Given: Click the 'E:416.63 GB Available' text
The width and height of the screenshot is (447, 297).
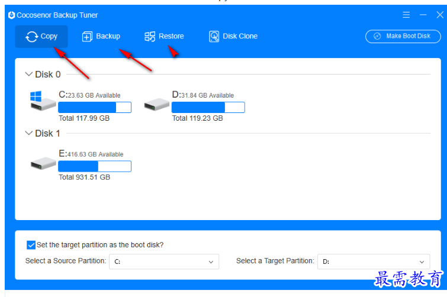Looking at the screenshot, I should 91,154.
